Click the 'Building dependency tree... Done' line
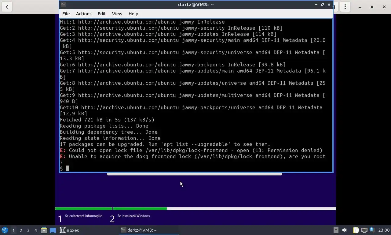This screenshot has height=235, width=391. click(x=108, y=132)
